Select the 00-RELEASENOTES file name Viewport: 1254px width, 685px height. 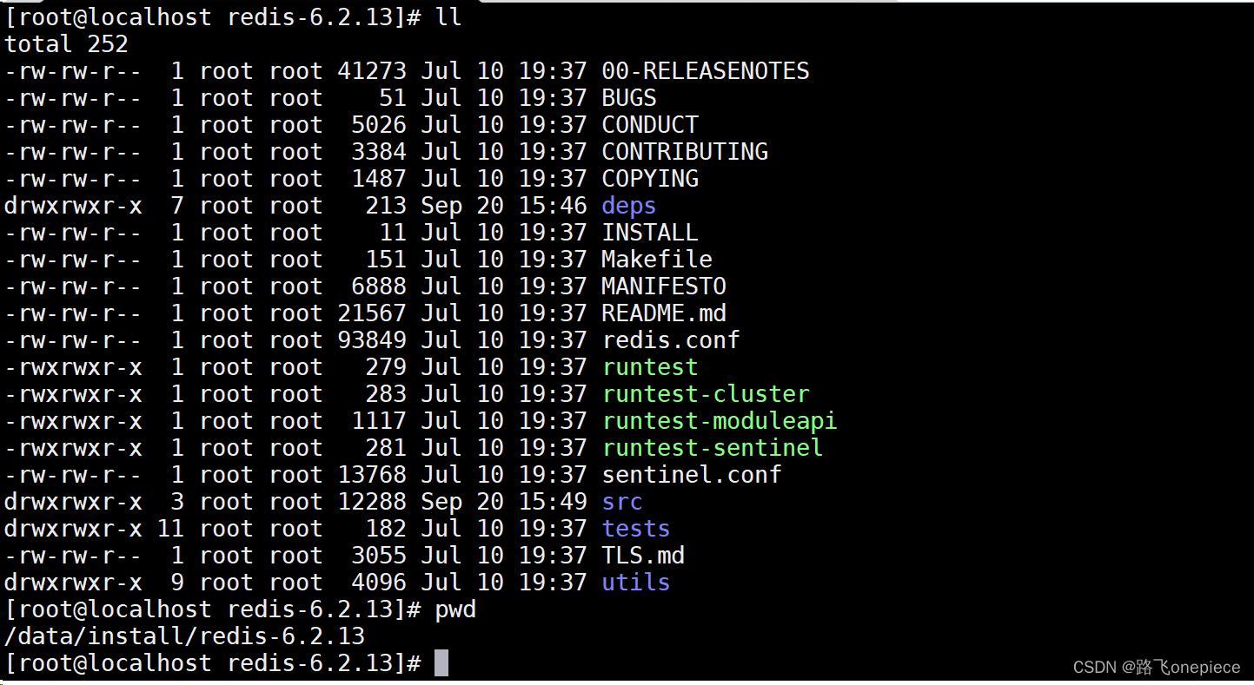tap(705, 71)
